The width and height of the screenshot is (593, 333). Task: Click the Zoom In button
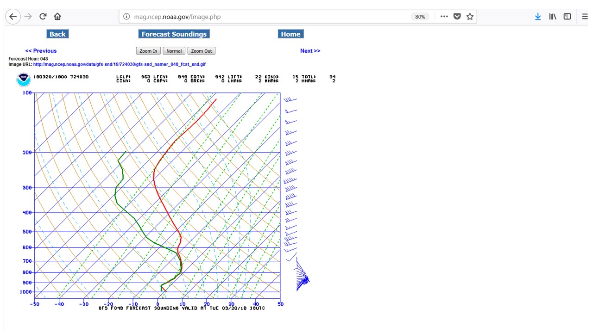tap(148, 51)
